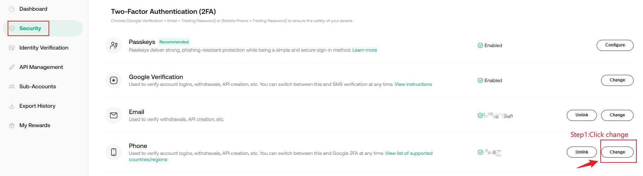Click the Dashboard pie chart icon

click(x=12, y=9)
